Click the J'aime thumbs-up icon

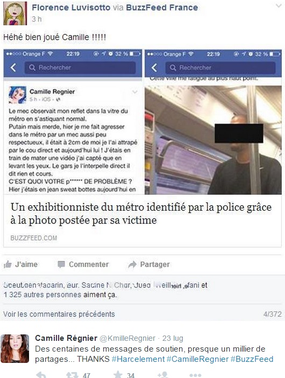(8, 264)
